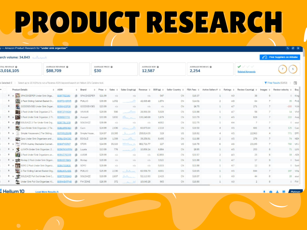Viewport: 307px width, 230px height.
Task: Sort by the Review velocity column header
Action: (282, 90)
